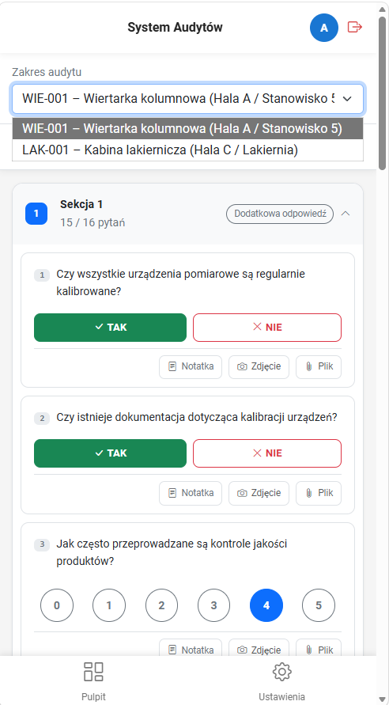Click the Sekcja 1 number badge

coord(36,214)
